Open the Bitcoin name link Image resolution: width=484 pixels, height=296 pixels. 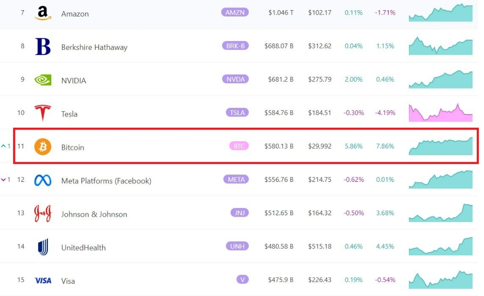point(73,147)
